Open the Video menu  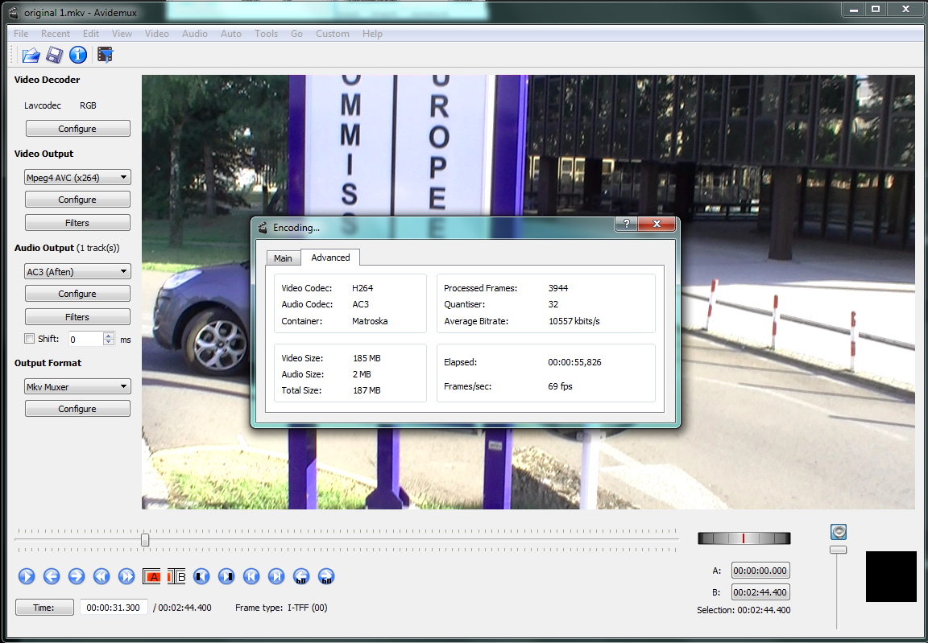click(157, 34)
